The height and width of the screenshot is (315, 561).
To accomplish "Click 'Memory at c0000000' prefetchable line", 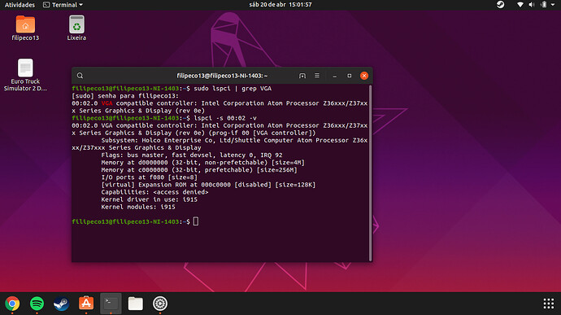I will click(x=199, y=170).
